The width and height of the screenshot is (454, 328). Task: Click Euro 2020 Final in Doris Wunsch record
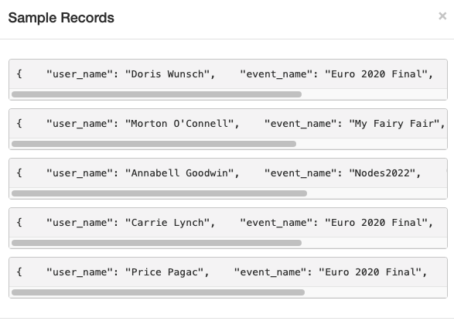pyautogui.click(x=377, y=74)
